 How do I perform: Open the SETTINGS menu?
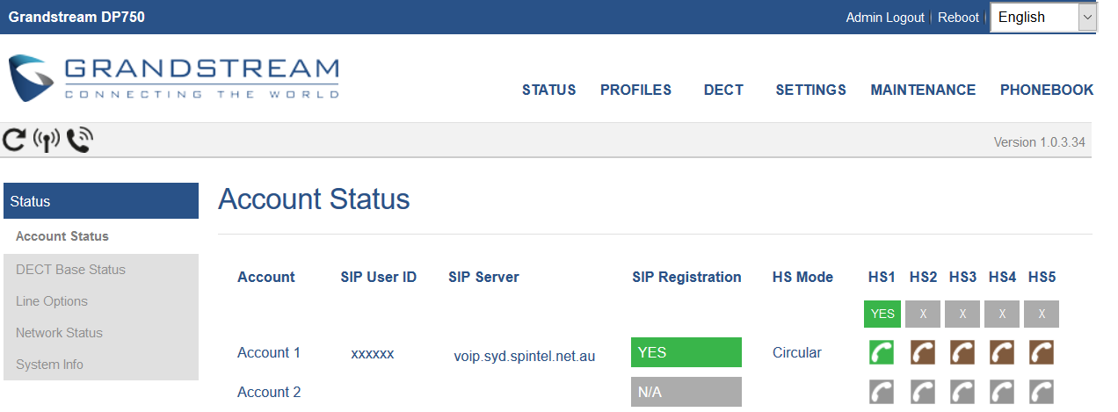coord(810,90)
